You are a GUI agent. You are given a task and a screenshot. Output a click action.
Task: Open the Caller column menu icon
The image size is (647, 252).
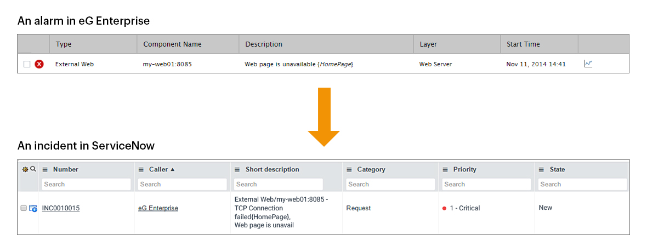coord(141,169)
